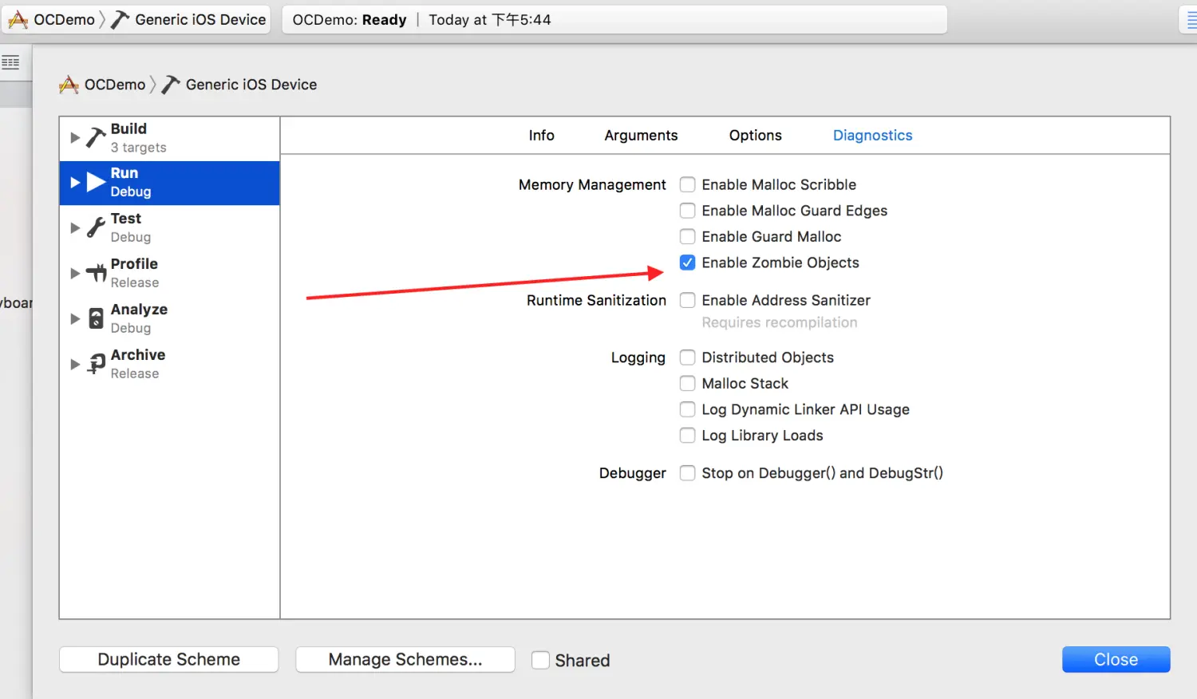Click the Run play icon in sidebar
The width and height of the screenshot is (1197, 699).
97,182
